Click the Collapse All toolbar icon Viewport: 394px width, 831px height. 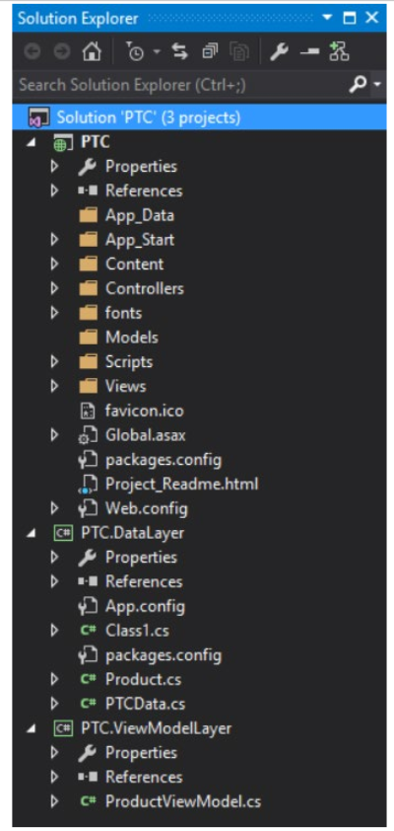(x=210, y=52)
